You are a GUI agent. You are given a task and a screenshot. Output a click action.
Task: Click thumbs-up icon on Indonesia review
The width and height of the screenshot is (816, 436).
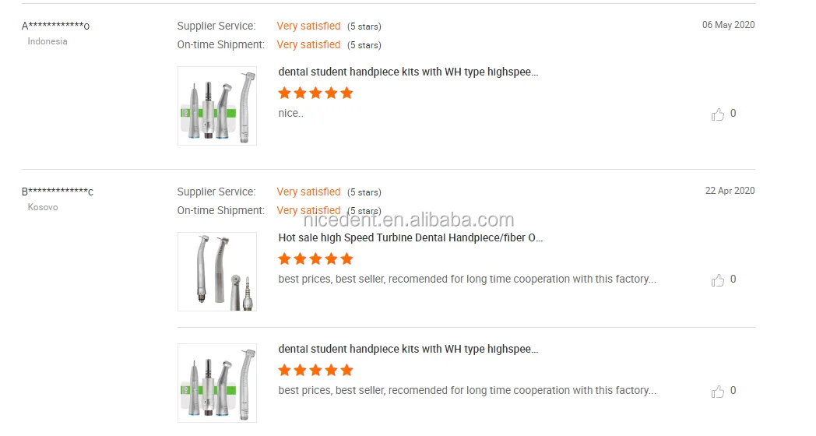pos(718,114)
